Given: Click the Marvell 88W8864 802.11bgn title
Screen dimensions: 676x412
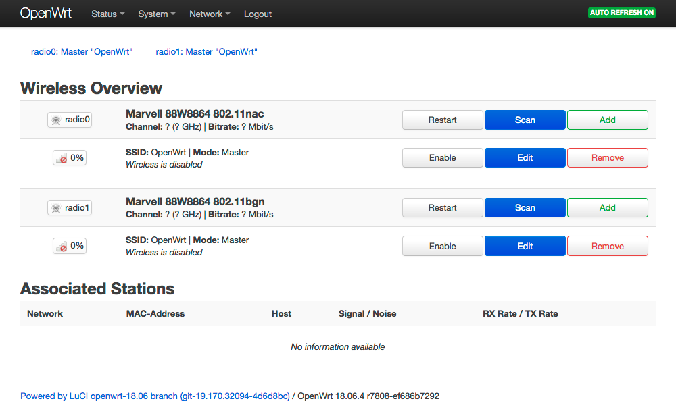Looking at the screenshot, I should [195, 202].
